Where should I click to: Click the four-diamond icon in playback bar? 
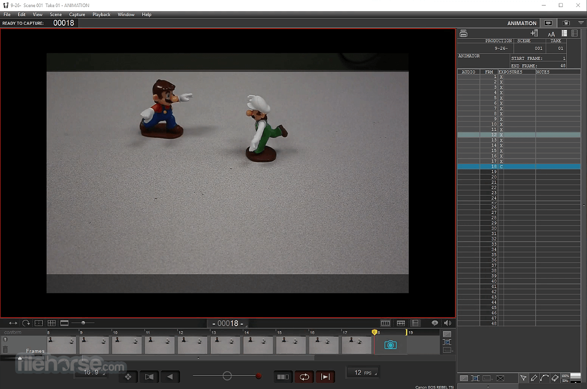click(x=128, y=376)
